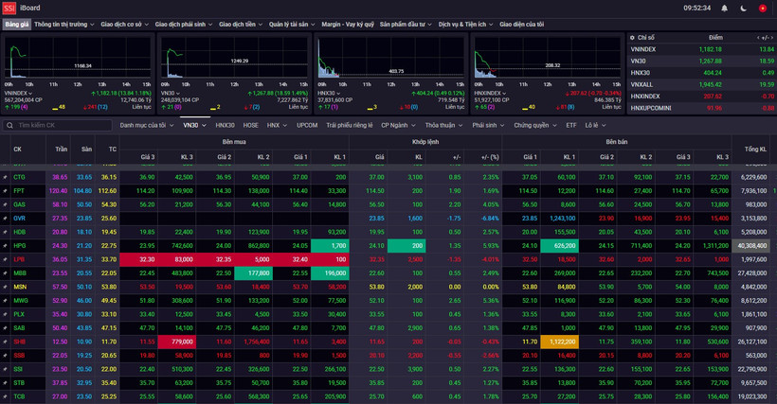Open the CP Ngành dropdown

[x=398, y=125]
